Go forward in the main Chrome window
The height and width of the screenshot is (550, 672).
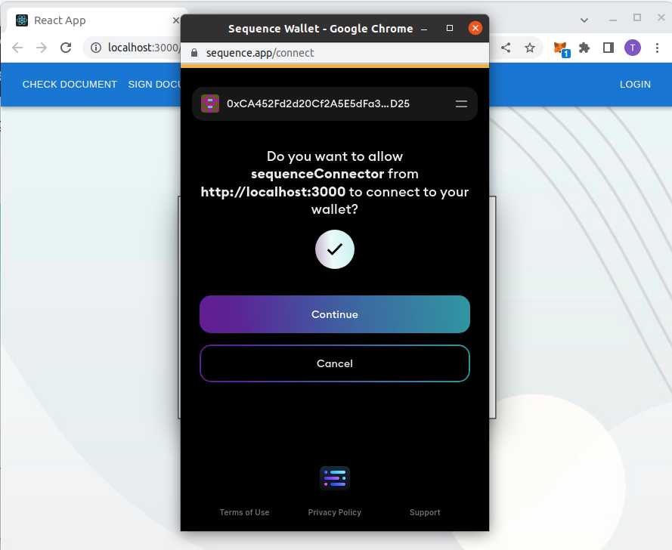42,48
